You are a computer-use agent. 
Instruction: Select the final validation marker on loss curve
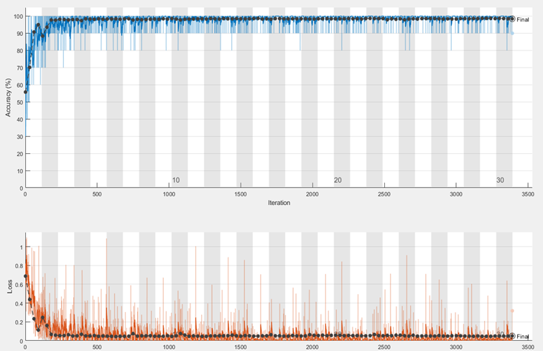click(511, 336)
